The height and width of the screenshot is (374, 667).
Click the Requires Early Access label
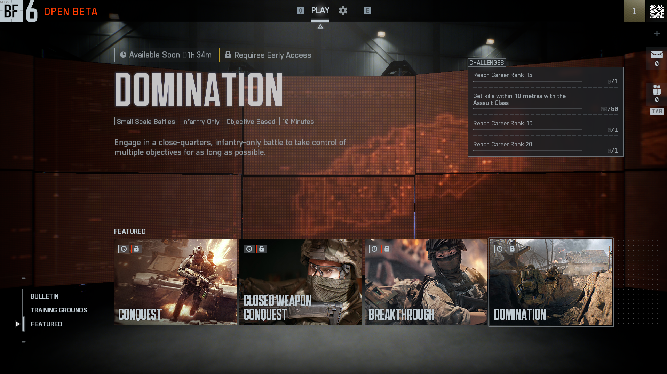click(272, 55)
